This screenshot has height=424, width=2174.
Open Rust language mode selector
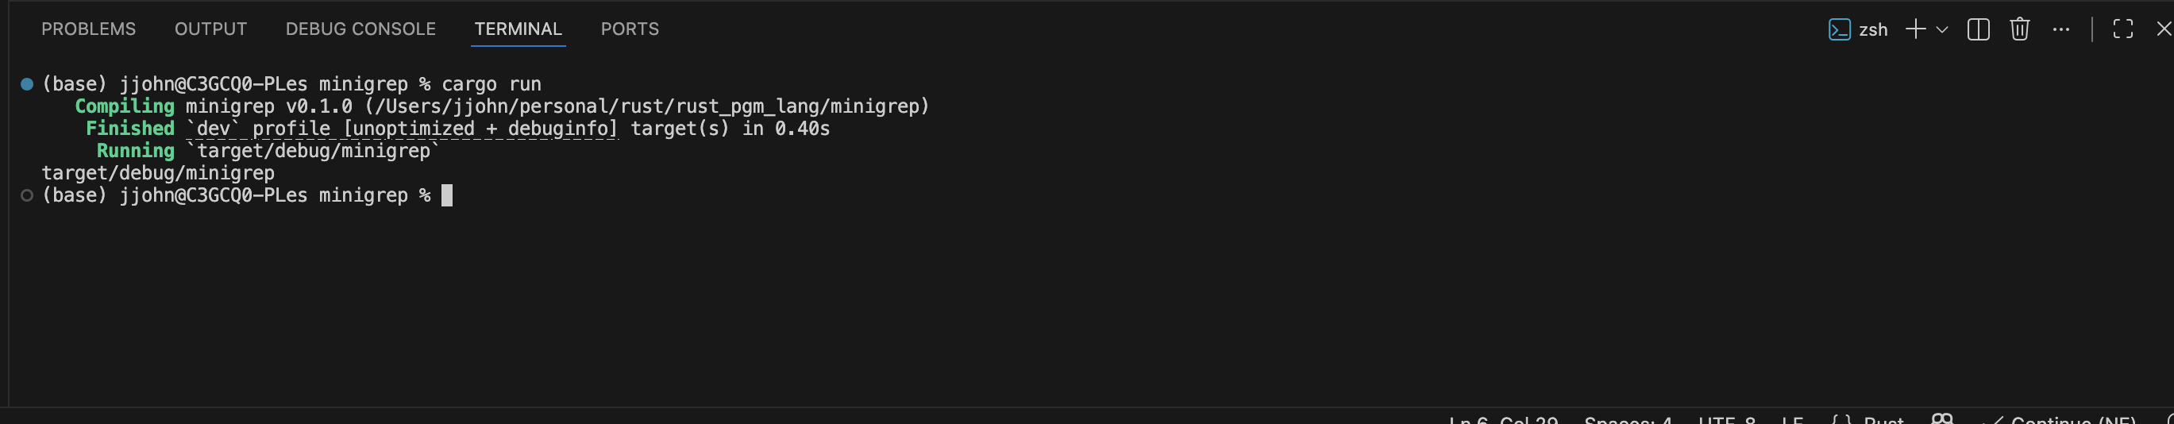point(1883,419)
